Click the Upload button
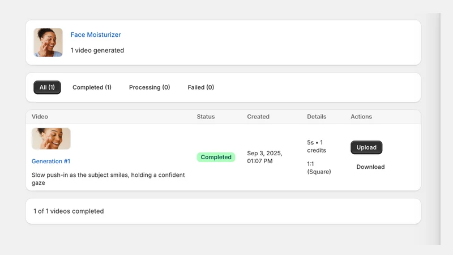The height and width of the screenshot is (255, 453). (366, 147)
